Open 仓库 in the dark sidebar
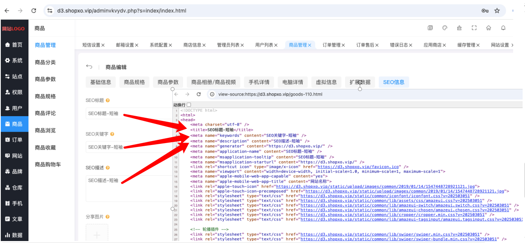The height and width of the screenshot is (243, 525). pyautogui.click(x=14, y=187)
